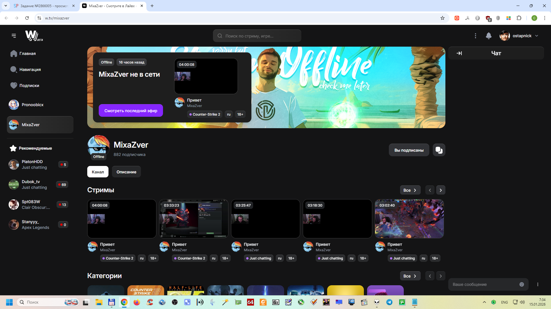Show hidden system tray icons
The width and height of the screenshot is (551, 309).
click(x=484, y=302)
